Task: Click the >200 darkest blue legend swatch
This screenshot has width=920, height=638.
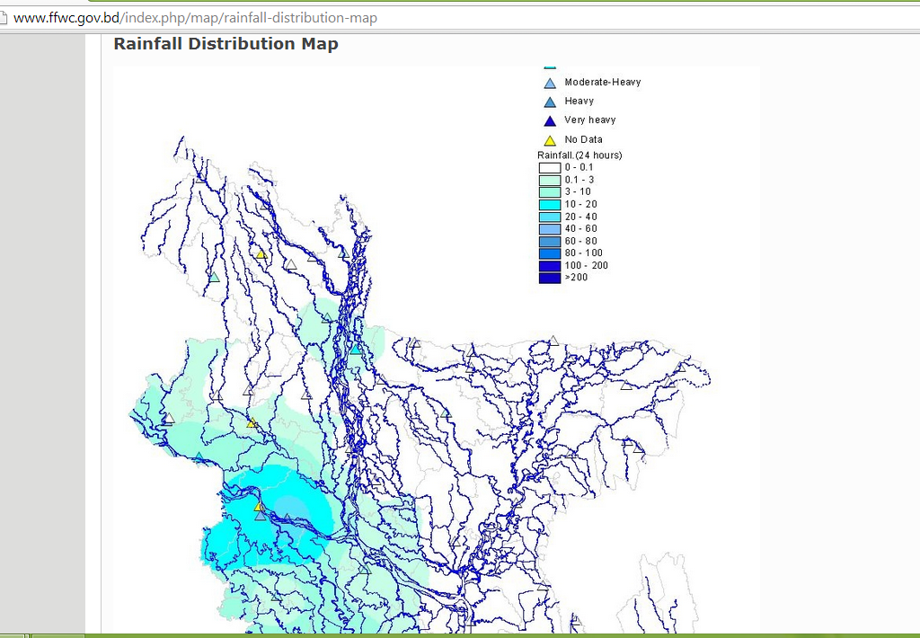Action: pyautogui.click(x=549, y=278)
